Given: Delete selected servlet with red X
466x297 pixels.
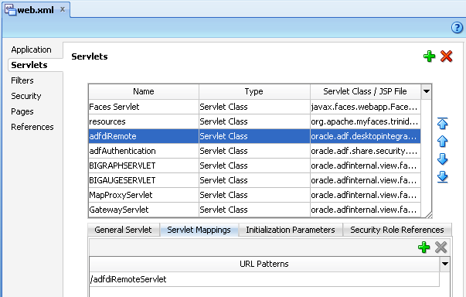Looking at the screenshot, I should pyautogui.click(x=447, y=56).
